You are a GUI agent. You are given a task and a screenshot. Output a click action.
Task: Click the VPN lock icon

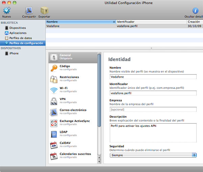(x=54, y=101)
